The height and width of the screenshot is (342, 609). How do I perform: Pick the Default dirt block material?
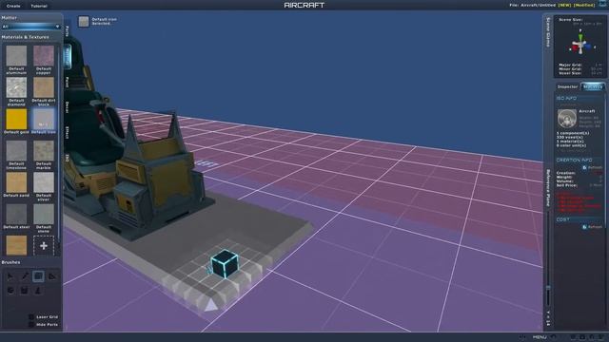[44, 87]
